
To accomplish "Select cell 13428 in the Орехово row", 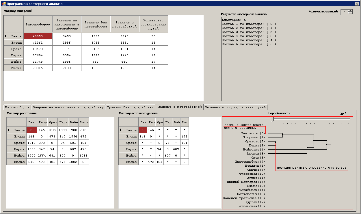I will (38, 49).
